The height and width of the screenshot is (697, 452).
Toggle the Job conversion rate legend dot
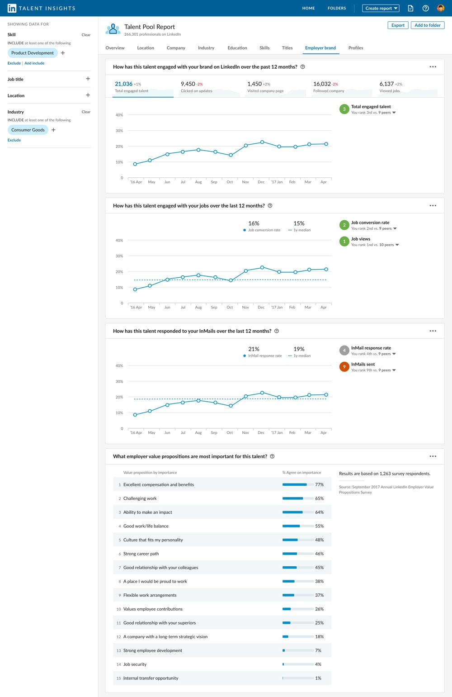[x=244, y=230]
